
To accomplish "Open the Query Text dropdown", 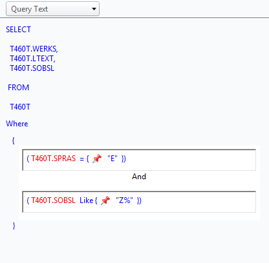I will (x=52, y=9).
